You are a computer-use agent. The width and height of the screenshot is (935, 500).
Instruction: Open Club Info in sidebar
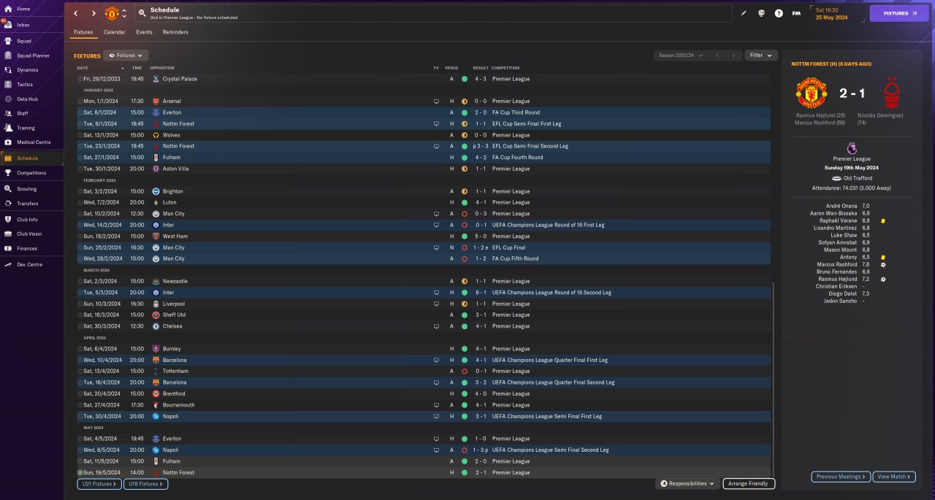tap(27, 220)
